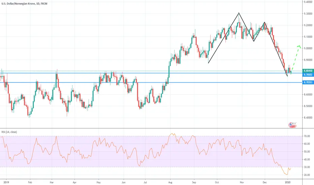
Task: Click the Feb label on time axis
Action: (30, 182)
